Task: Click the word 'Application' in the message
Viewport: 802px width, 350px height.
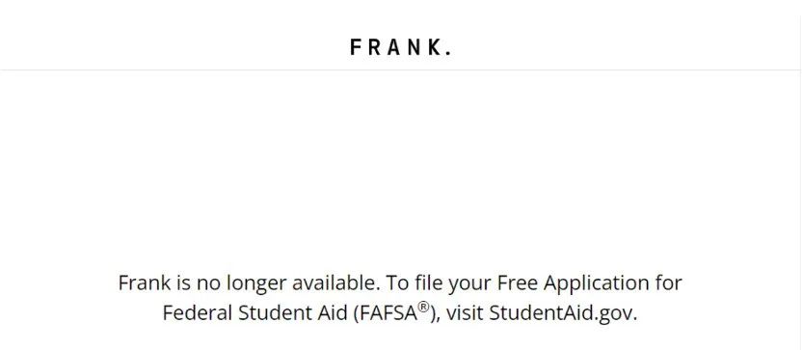Action: point(597,283)
